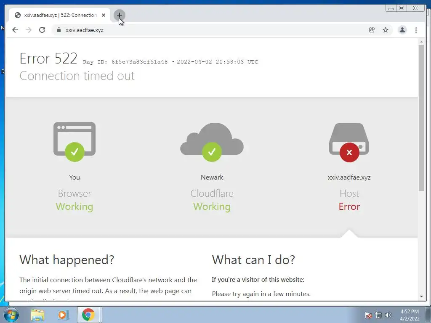Open the Windows Start menu

(x=11, y=315)
